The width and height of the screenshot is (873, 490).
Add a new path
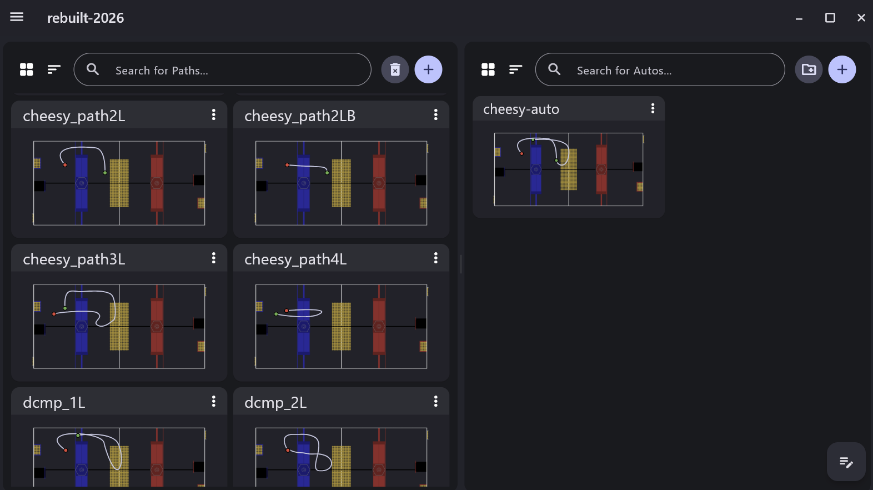pyautogui.click(x=429, y=69)
